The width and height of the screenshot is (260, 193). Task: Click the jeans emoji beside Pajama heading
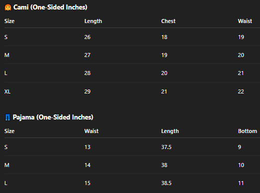[x=7, y=117]
